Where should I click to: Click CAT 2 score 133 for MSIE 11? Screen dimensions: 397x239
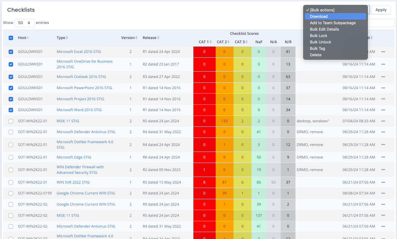(224, 121)
